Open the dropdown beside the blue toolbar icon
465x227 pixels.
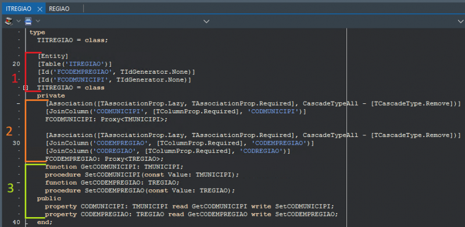[38, 21]
